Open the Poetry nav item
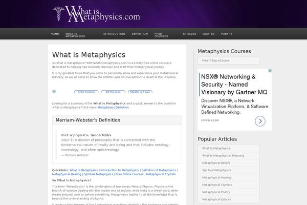 [x=227, y=34]
